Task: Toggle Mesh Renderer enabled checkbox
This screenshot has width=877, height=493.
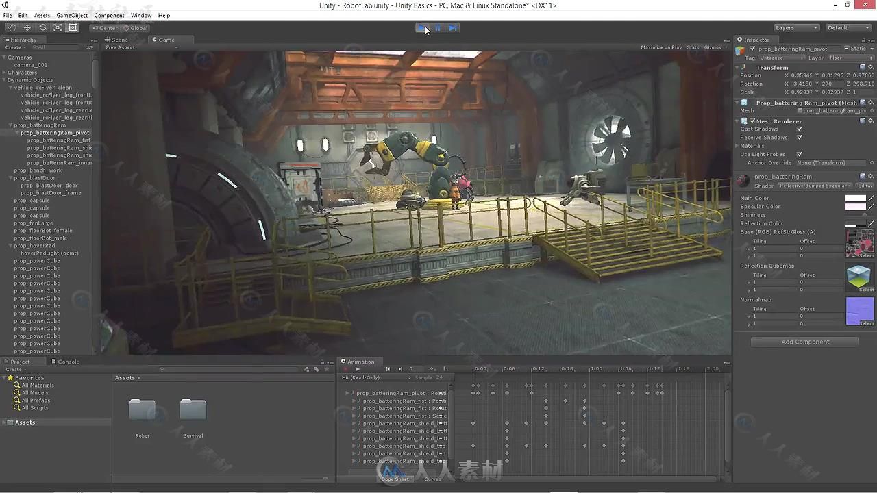Action: pos(752,121)
